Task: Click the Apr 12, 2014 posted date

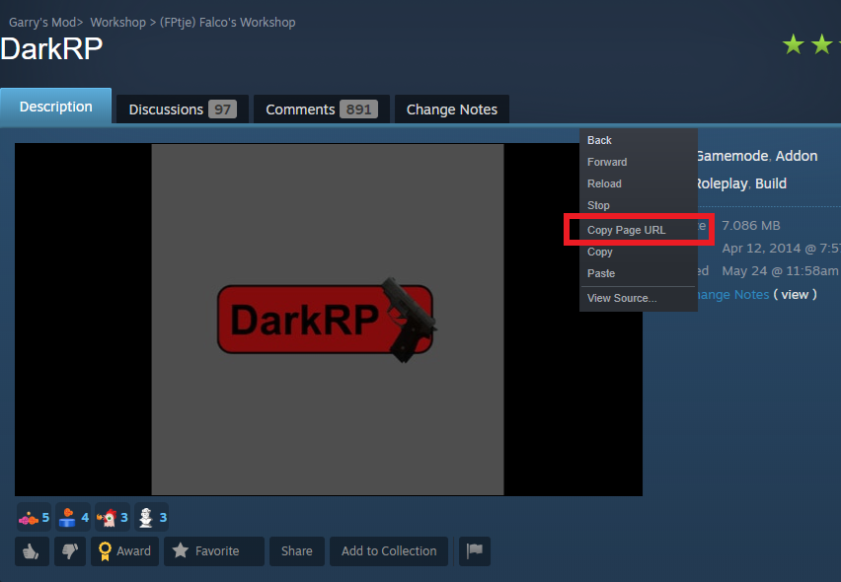Action: point(781,249)
